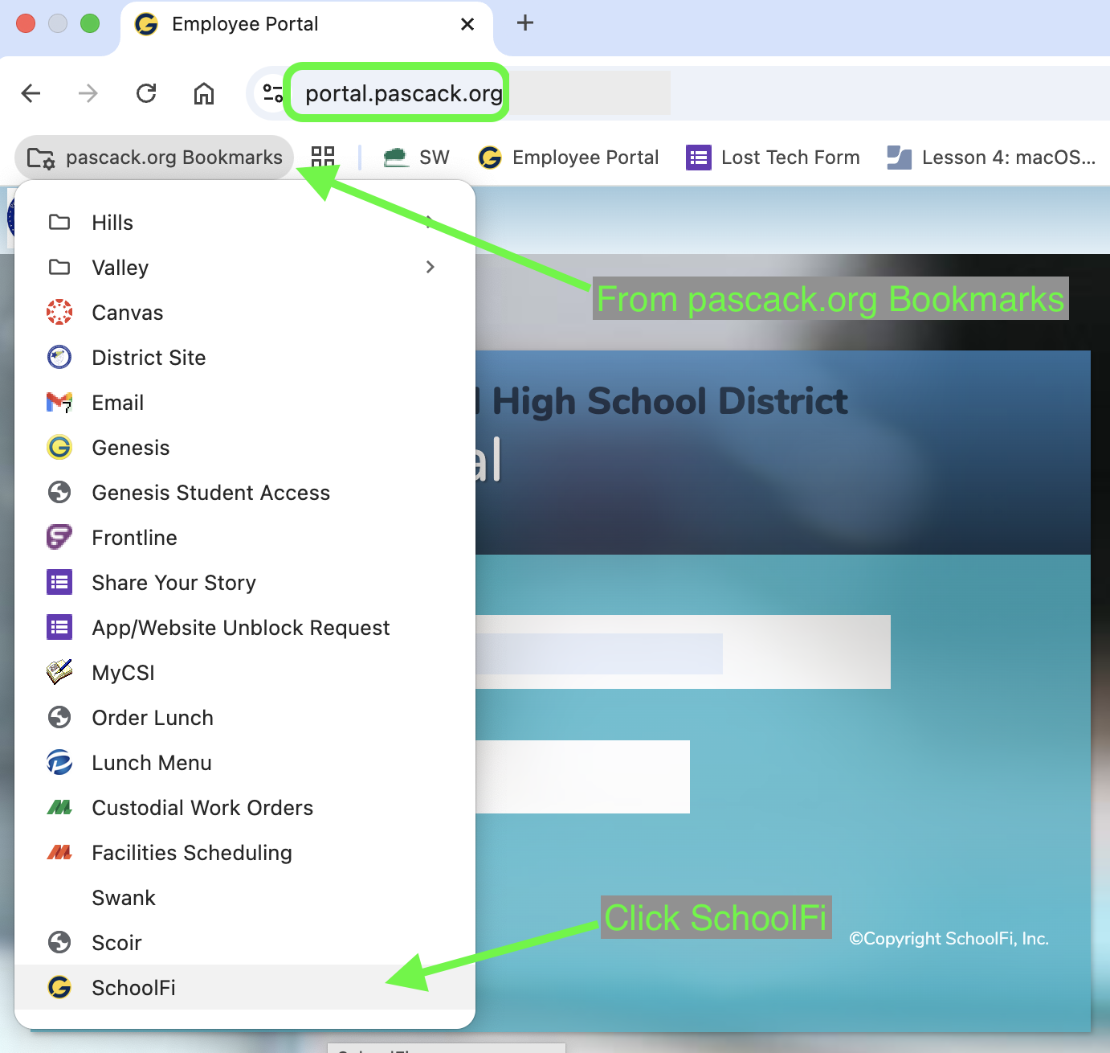
Task: Open the SW bookmark
Action: point(416,158)
